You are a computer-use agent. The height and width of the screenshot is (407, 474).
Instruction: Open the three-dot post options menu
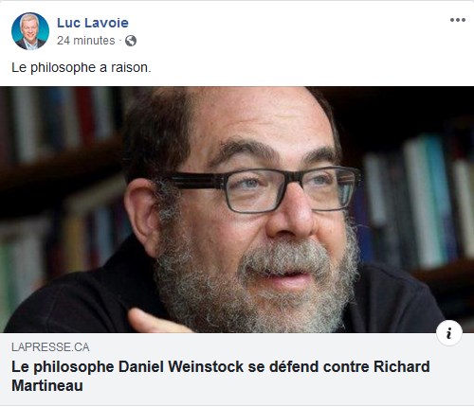tap(458, 20)
